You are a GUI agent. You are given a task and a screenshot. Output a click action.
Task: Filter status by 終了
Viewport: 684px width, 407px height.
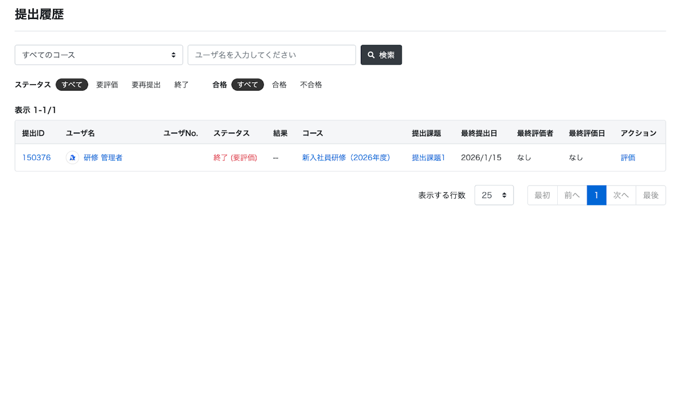(181, 85)
